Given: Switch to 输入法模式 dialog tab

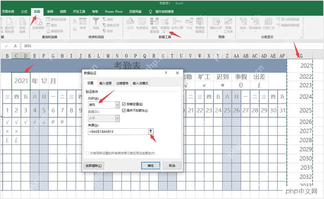Looking at the screenshot, I should pyautogui.click(x=140, y=83).
